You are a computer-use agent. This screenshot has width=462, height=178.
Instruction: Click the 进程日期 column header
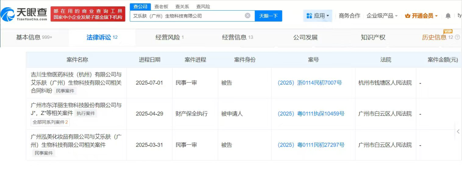[150, 60]
